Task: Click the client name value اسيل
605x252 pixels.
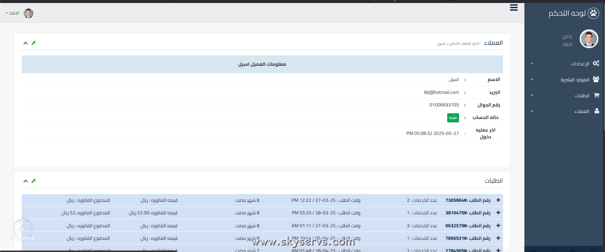Action: pyautogui.click(x=454, y=79)
